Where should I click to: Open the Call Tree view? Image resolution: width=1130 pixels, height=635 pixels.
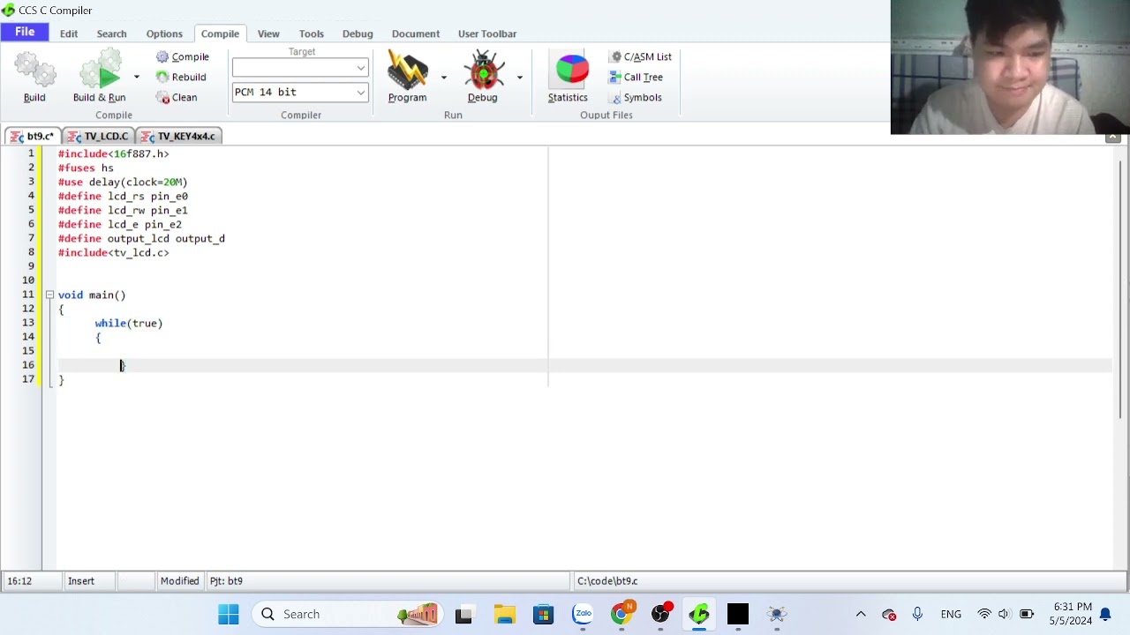click(636, 77)
